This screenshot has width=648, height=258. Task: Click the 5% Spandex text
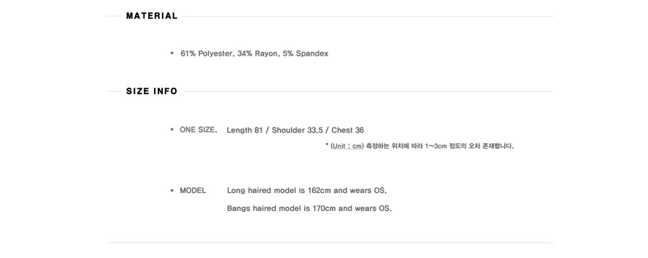306,53
